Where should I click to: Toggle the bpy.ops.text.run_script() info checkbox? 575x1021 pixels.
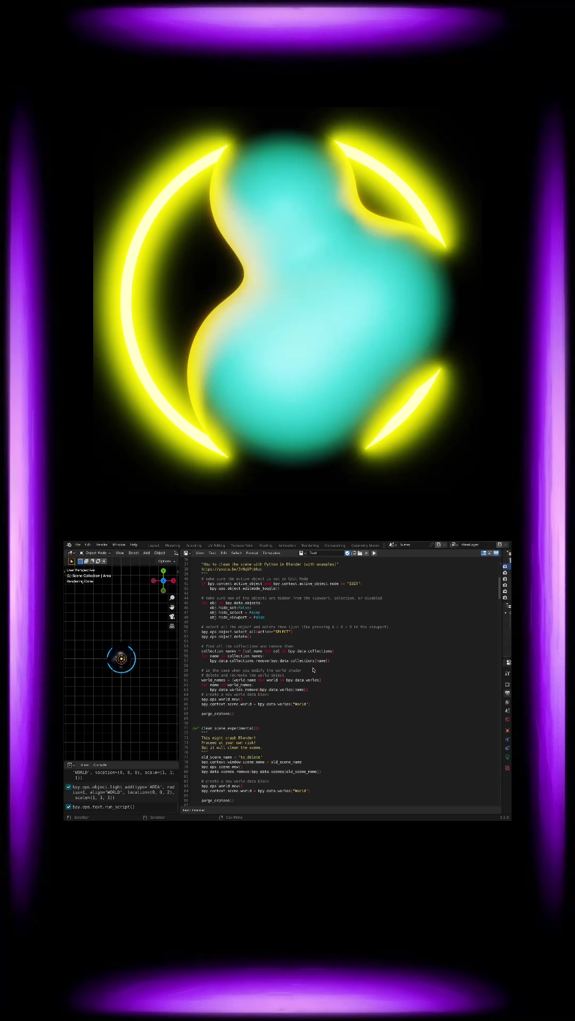coord(69,807)
